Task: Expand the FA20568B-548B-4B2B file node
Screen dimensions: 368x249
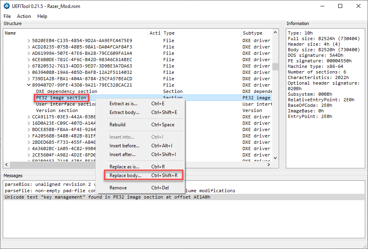Action: point(29,136)
